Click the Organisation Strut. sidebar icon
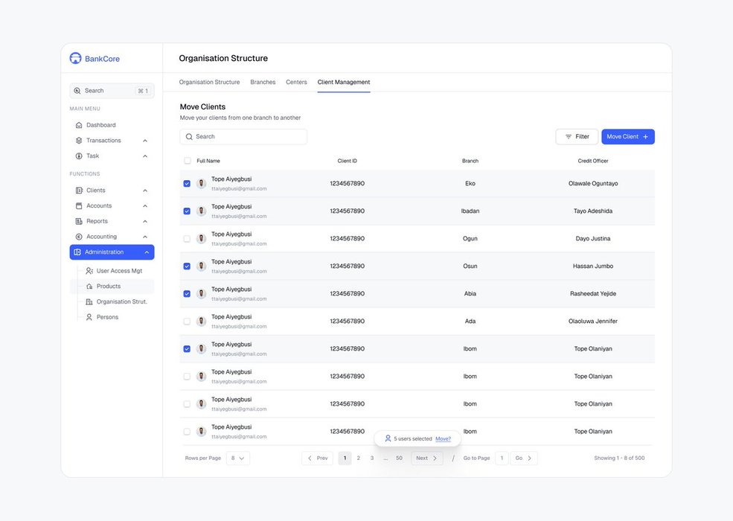Screen dimensions: 733x521 pyautogui.click(x=89, y=302)
